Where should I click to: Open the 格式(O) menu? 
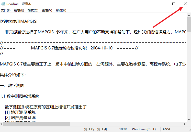point(33,10)
